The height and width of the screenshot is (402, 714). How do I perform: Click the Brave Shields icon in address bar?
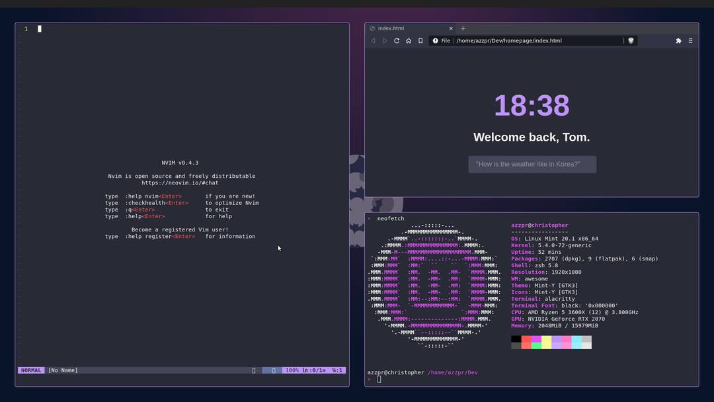[x=630, y=40]
